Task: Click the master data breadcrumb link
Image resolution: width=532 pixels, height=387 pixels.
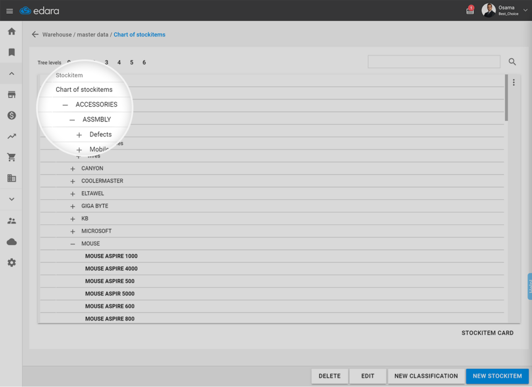Action: click(x=92, y=35)
